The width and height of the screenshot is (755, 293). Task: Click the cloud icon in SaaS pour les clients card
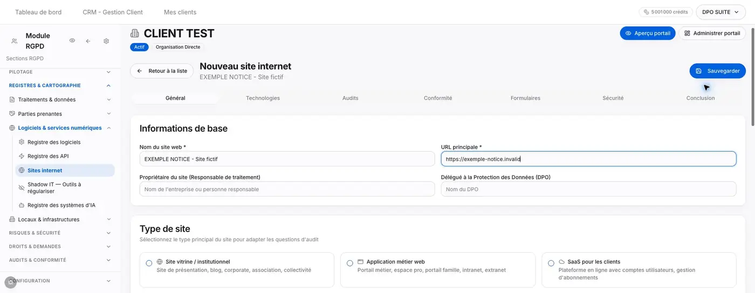pyautogui.click(x=561, y=262)
